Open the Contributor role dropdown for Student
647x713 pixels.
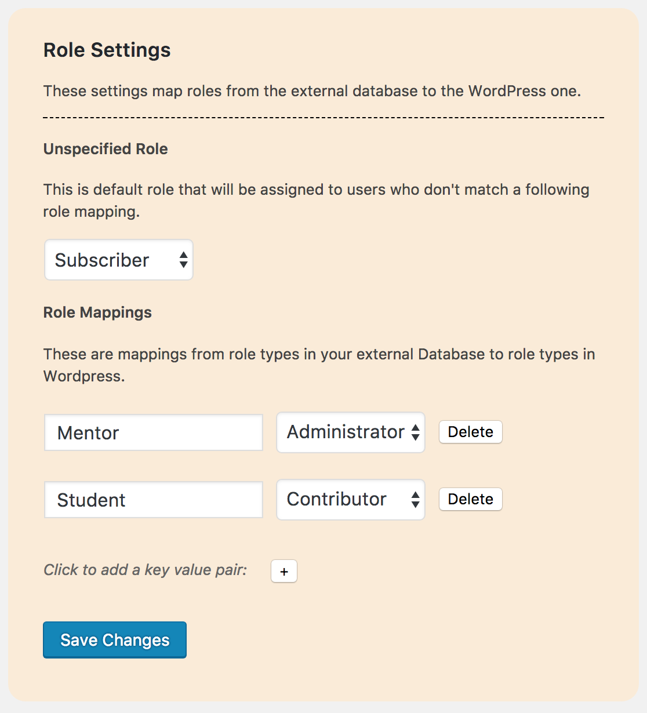pyautogui.click(x=351, y=500)
